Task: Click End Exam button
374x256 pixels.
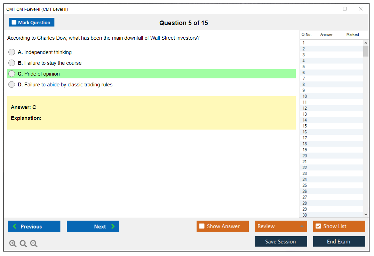Action: point(339,242)
